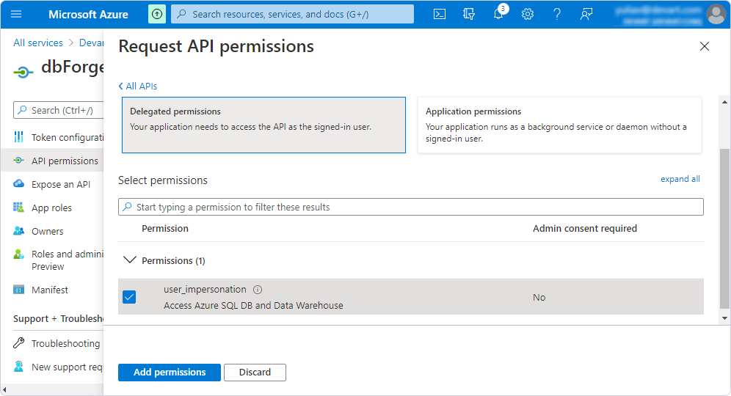731x396 pixels.
Task: Open the notifications bell
Action: tap(498, 13)
